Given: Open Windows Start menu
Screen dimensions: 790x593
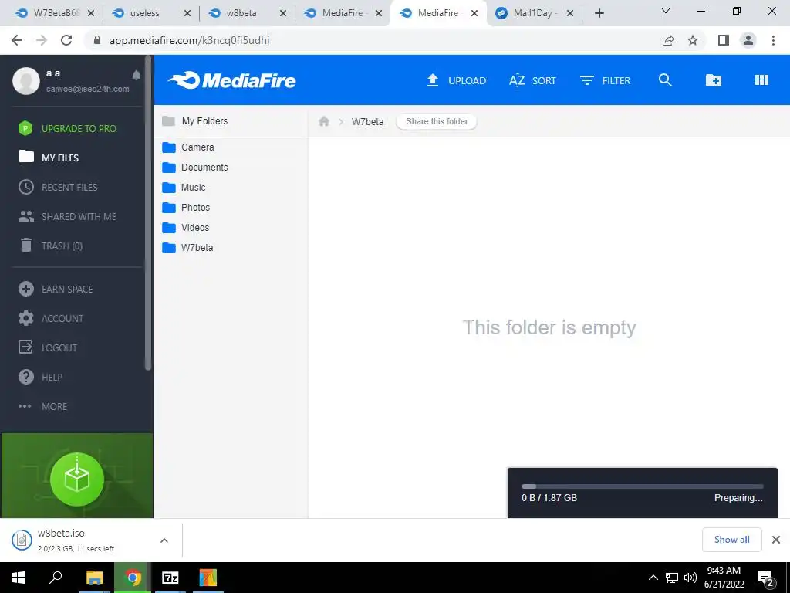Looking at the screenshot, I should (x=19, y=578).
